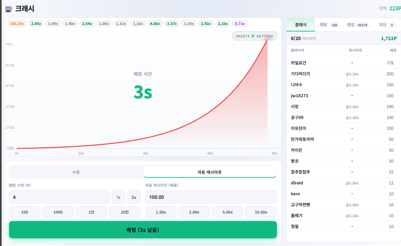401x246 pixels.
Task: Switch to 수동 manual mode
Action: (x=76, y=172)
